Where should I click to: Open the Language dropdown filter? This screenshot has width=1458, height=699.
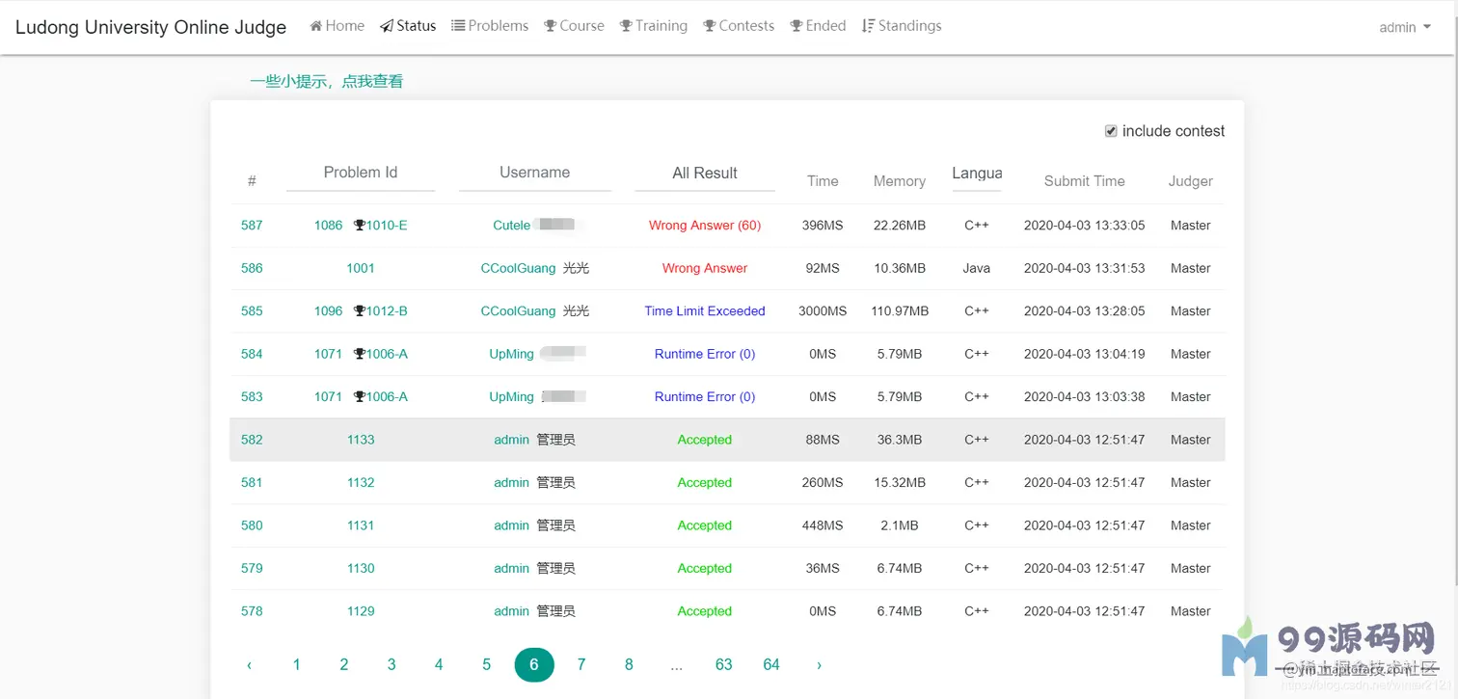[977, 174]
